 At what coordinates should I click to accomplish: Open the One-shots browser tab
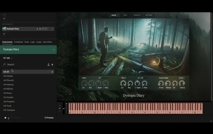pyautogui.click(x=47, y=42)
